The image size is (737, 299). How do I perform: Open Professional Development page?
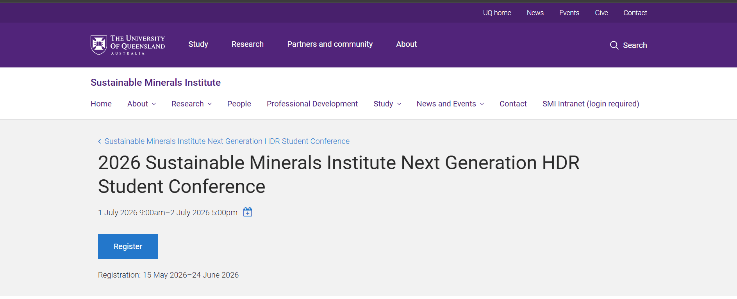point(312,104)
